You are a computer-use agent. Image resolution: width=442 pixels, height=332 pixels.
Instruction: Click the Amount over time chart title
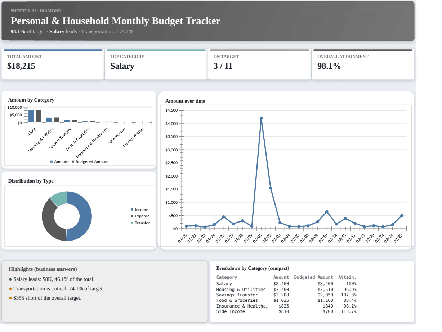point(185,101)
